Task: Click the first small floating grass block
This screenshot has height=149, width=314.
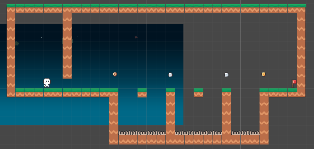Action: (142, 93)
